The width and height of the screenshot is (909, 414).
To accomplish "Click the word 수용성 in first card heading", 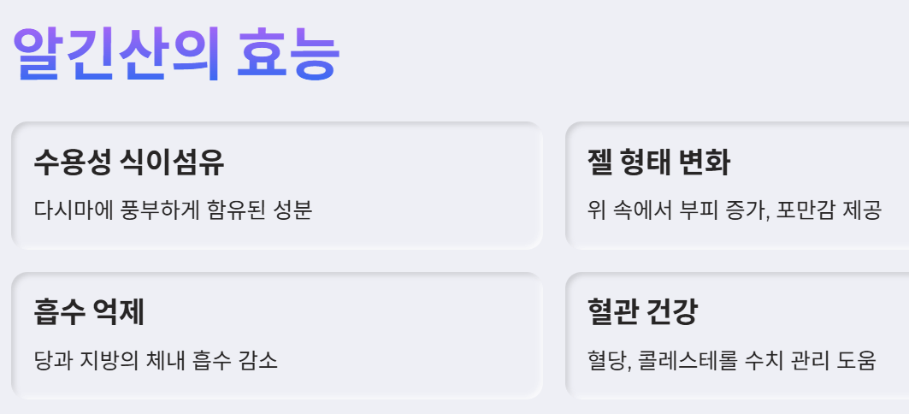I will pos(72,162).
